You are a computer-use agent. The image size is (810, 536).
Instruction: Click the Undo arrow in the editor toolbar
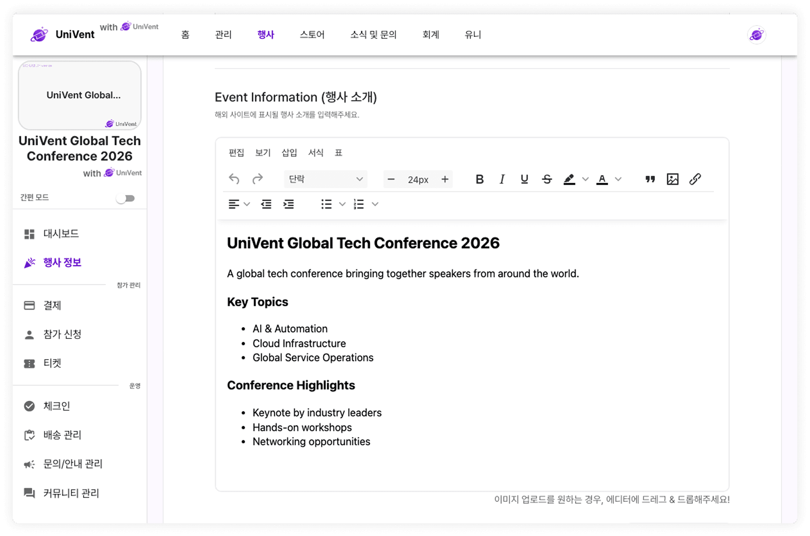click(234, 179)
